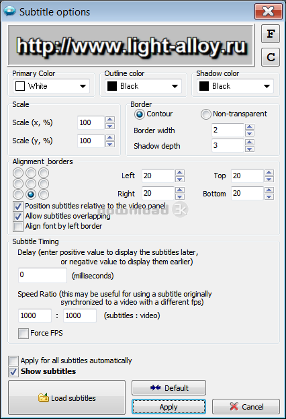Open the Primary Color dropdown
The height and width of the screenshot is (419, 286).
pyautogui.click(x=83, y=86)
